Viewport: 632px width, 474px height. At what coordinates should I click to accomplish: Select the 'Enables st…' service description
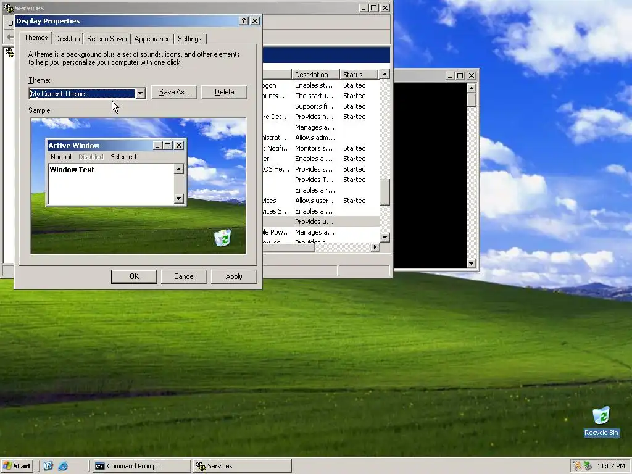coord(314,85)
